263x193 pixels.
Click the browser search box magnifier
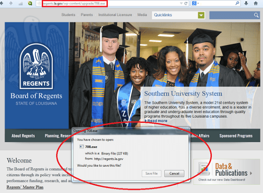(x=237, y=3)
